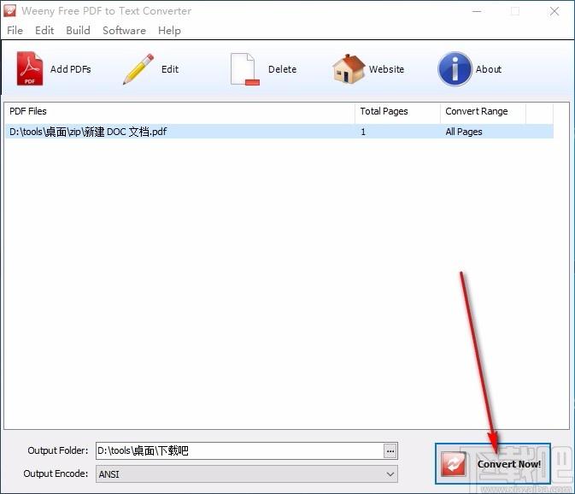Click the app logo in title bar

10,10
